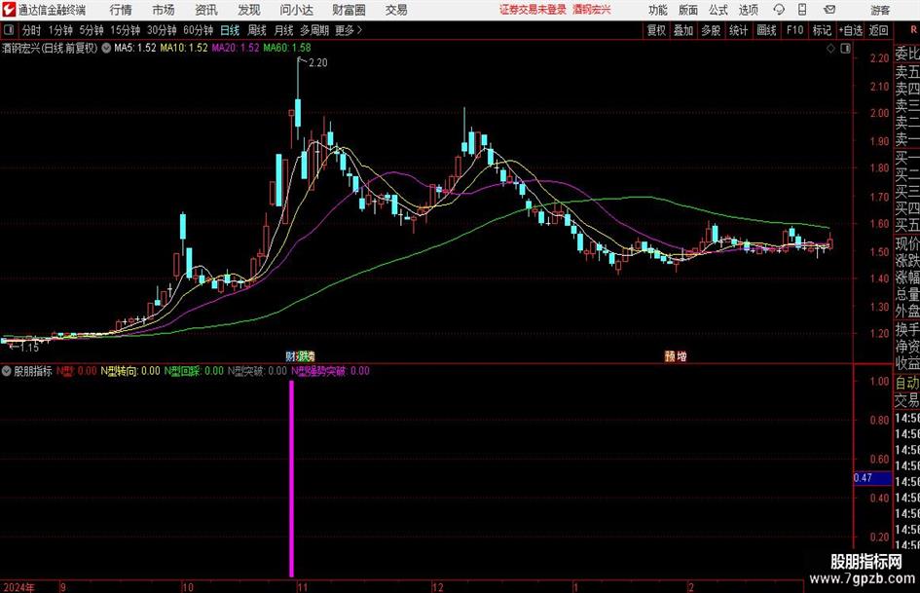Image resolution: width=920 pixels, height=593 pixels.
Task: Click the MA5: 1.52 indicator label
Action: (135, 48)
